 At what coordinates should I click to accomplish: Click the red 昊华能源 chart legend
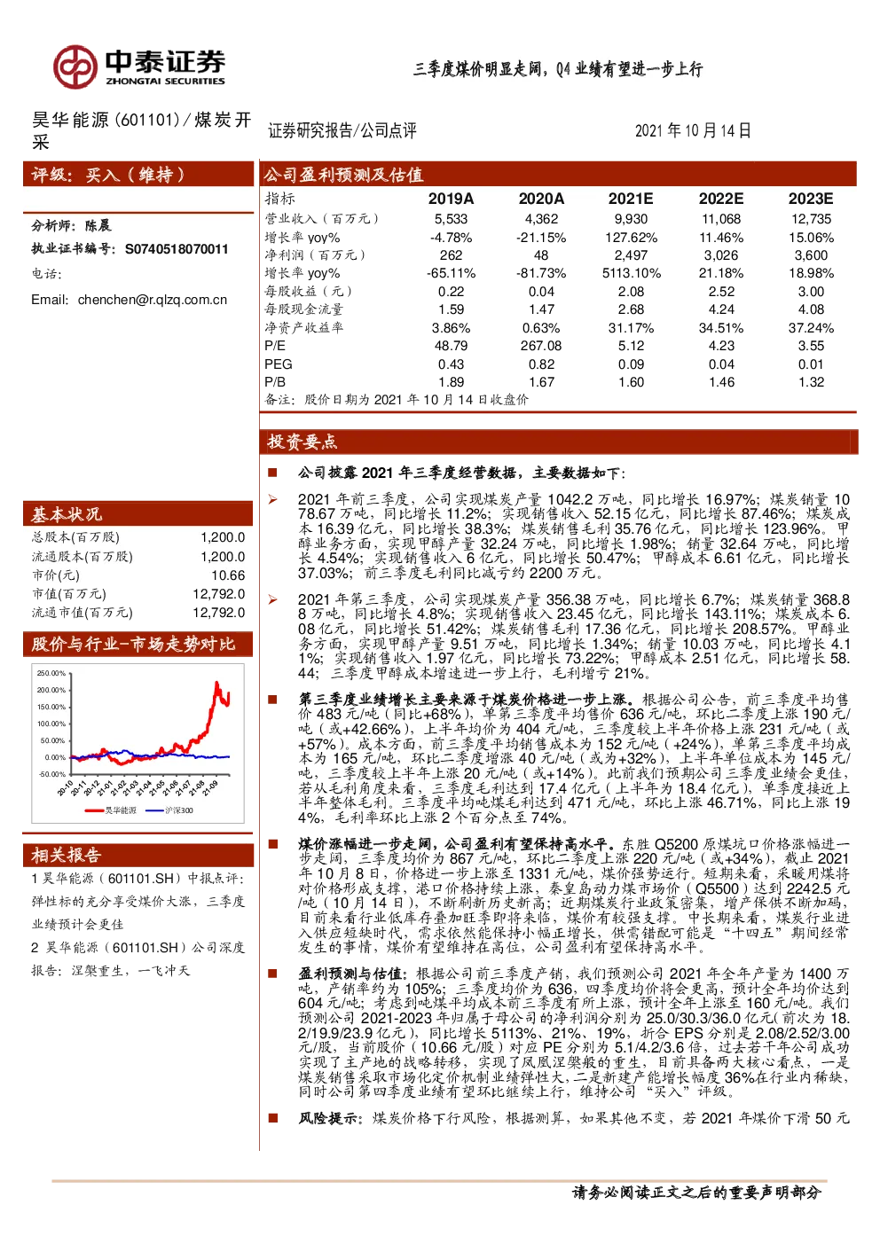click(112, 810)
